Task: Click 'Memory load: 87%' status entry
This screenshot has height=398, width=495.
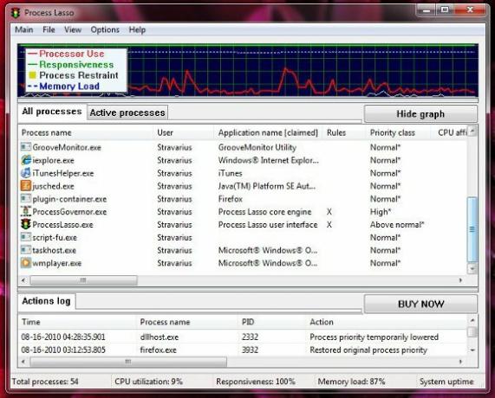Action: 351,382
